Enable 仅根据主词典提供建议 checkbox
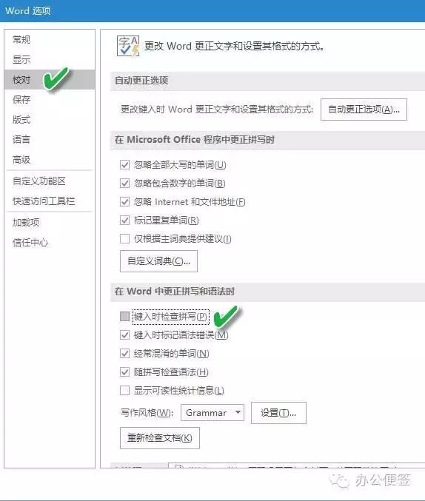Image resolution: width=425 pixels, height=501 pixels. [124, 239]
